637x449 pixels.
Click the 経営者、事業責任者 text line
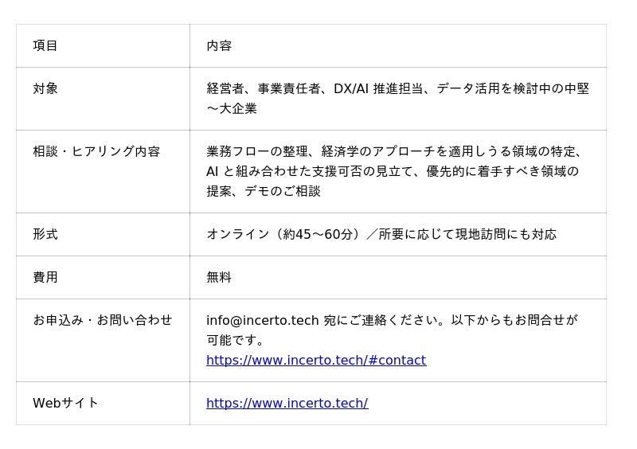click(x=397, y=89)
